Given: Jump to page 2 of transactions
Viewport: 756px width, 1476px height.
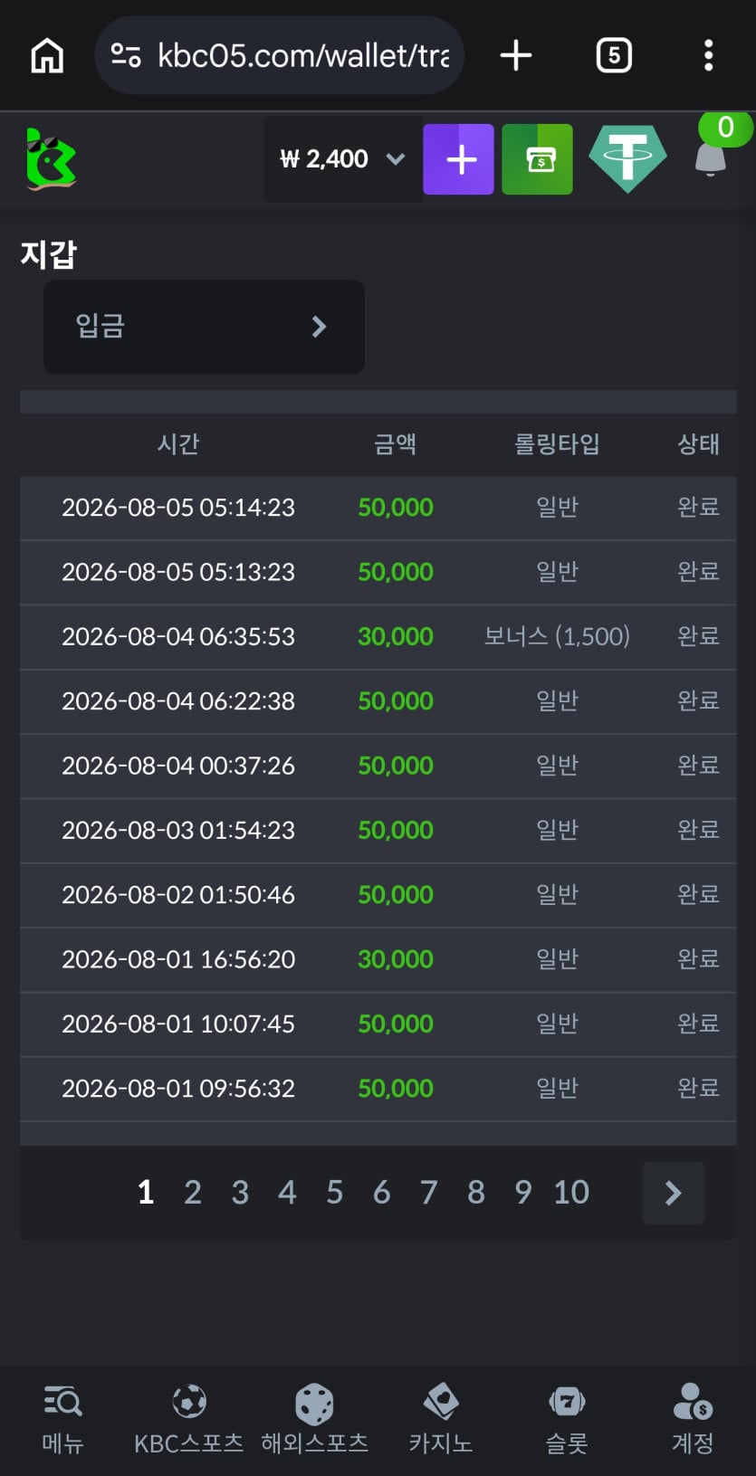Looking at the screenshot, I should pos(193,1193).
